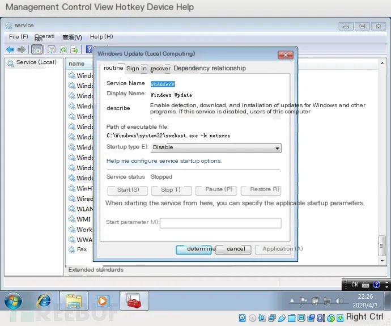Open Help me configure service startup options link
391x326 pixels.
[x=164, y=161]
